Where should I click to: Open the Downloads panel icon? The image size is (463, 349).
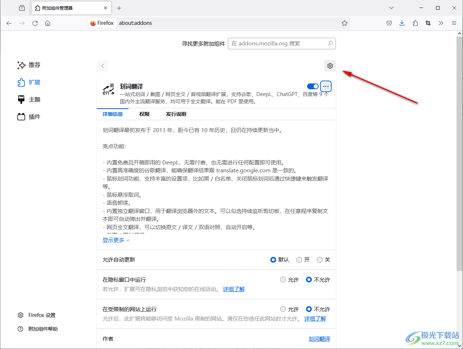pos(402,23)
